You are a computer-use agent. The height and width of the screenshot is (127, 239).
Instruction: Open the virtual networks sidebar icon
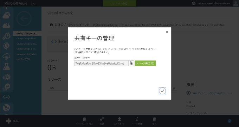[x=6, y=97]
